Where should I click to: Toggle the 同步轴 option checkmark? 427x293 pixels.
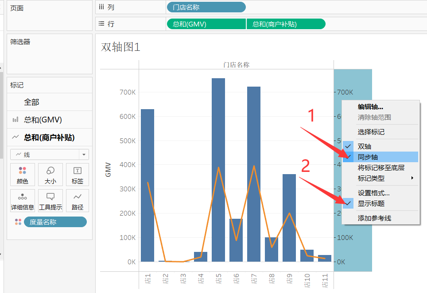point(348,157)
